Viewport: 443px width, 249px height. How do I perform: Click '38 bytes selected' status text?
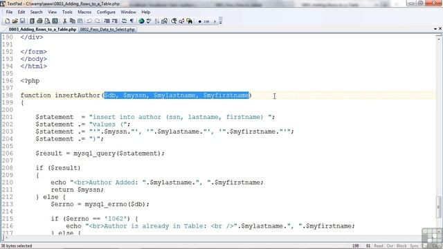click(17, 246)
